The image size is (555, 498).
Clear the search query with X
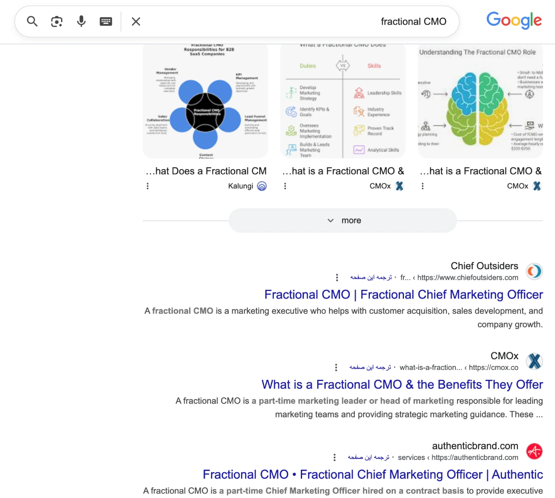pyautogui.click(x=136, y=21)
